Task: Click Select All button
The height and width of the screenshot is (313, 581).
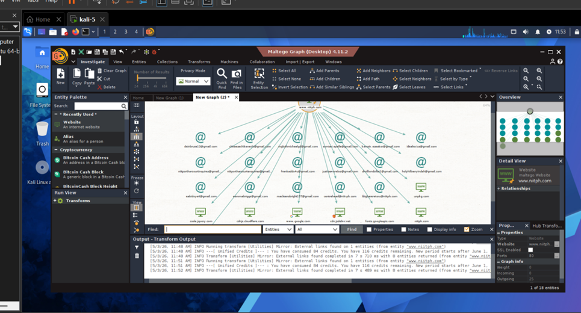Action: click(x=284, y=71)
